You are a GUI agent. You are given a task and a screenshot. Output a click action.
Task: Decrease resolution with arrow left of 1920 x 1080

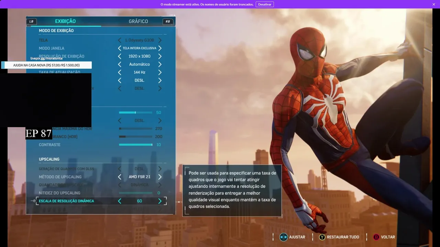(120, 56)
